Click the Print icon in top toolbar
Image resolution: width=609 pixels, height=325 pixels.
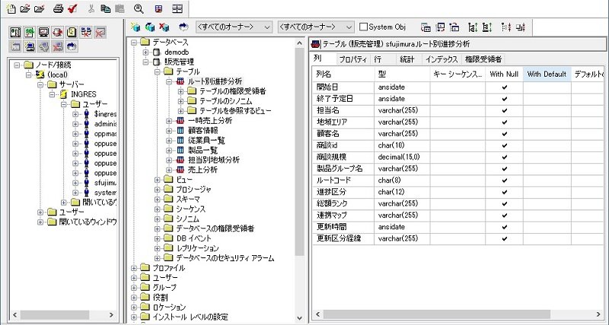click(x=59, y=8)
